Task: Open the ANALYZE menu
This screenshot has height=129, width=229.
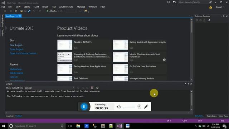Action: (81, 7)
